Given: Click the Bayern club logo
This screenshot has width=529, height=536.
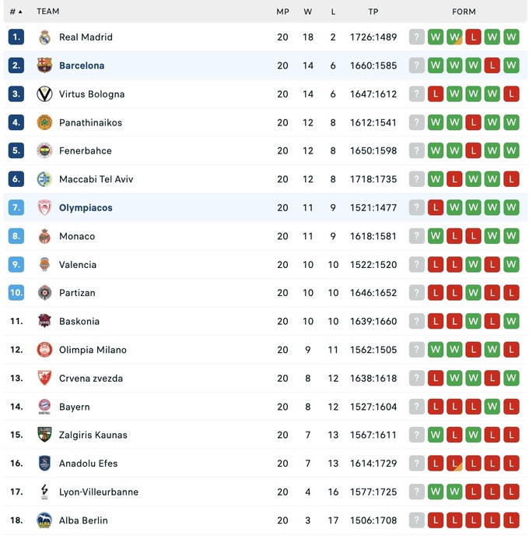Looking at the screenshot, I should 44,407.
